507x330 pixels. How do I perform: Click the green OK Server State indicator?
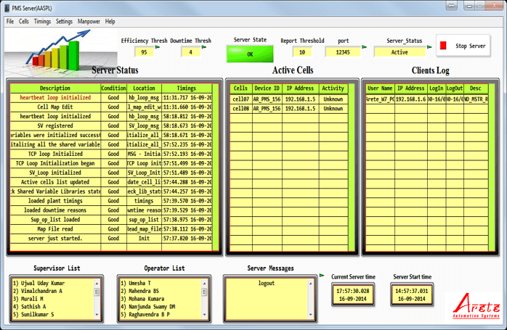pos(250,54)
